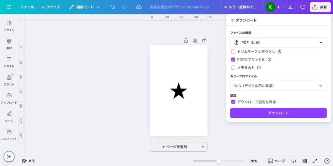Click the undo arrow icon
The height and width of the screenshot is (166, 333).
point(113,7)
